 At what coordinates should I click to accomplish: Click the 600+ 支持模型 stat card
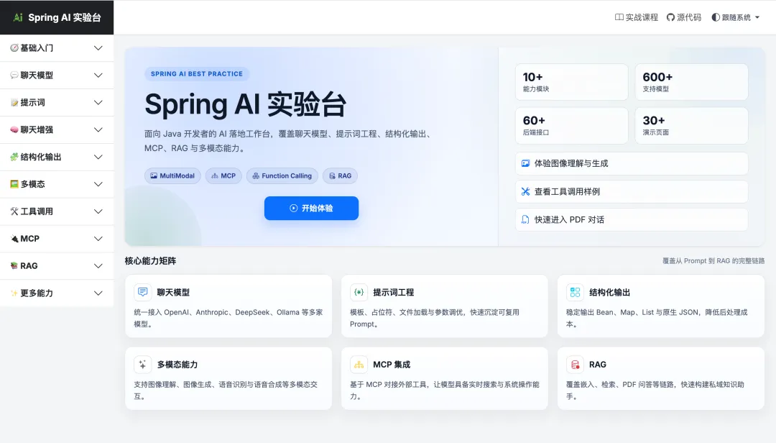click(691, 82)
